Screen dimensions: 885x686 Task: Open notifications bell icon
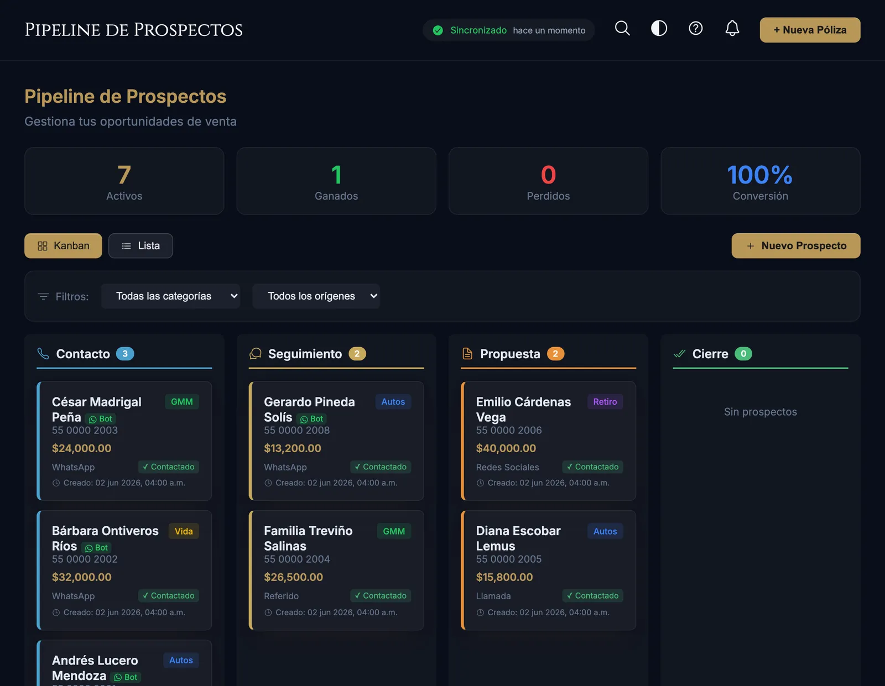[x=732, y=29]
